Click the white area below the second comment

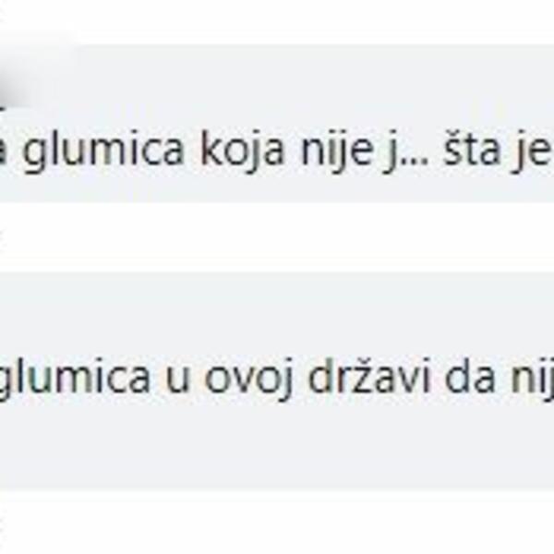tap(277, 523)
